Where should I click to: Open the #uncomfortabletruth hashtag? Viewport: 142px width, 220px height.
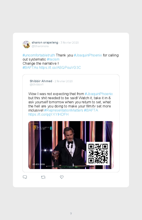[39, 55]
